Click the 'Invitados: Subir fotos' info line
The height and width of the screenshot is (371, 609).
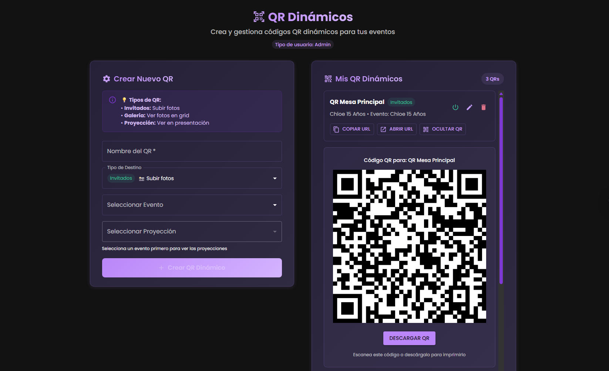(150, 108)
